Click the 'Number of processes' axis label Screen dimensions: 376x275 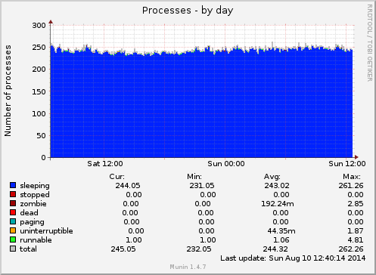tap(8, 91)
